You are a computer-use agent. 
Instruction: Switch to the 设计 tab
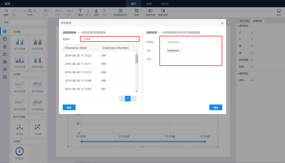tap(133, 3)
